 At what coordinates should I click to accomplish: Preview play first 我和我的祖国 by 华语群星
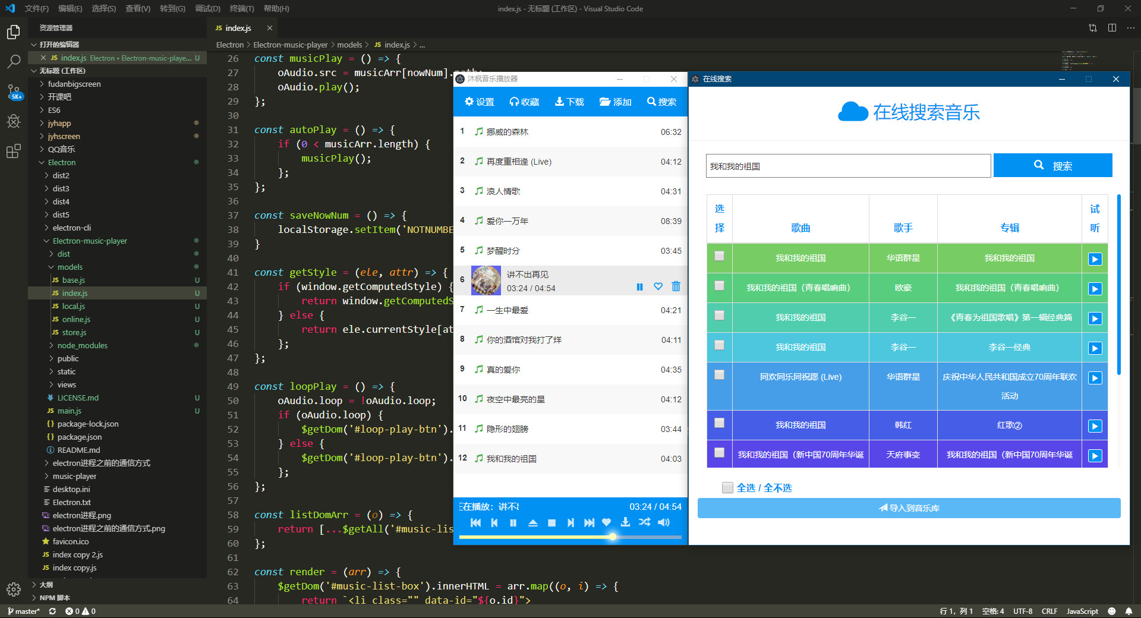(x=1095, y=259)
